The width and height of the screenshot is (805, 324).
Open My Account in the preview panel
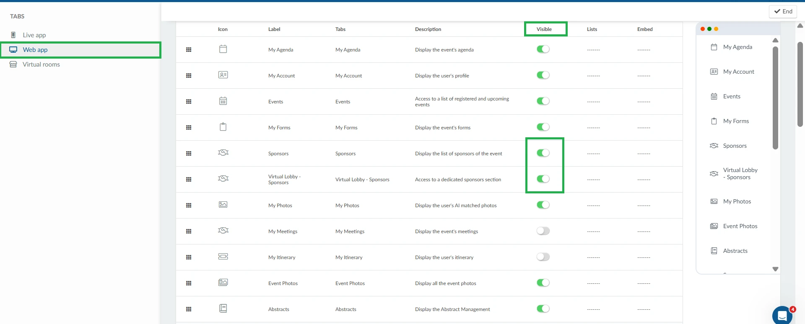pyautogui.click(x=738, y=72)
